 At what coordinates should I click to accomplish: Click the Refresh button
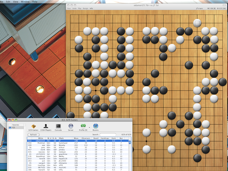click(33, 135)
